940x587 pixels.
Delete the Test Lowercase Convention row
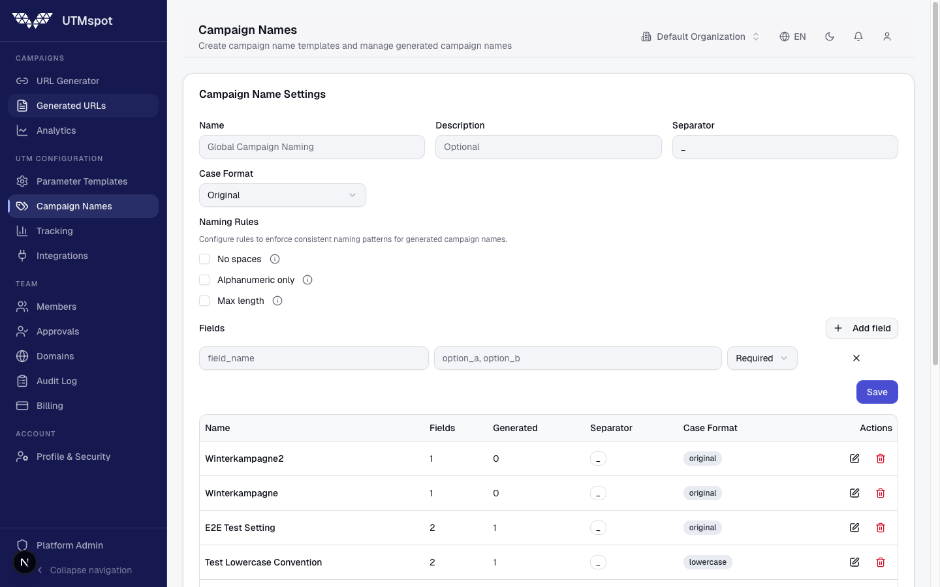pos(881,562)
